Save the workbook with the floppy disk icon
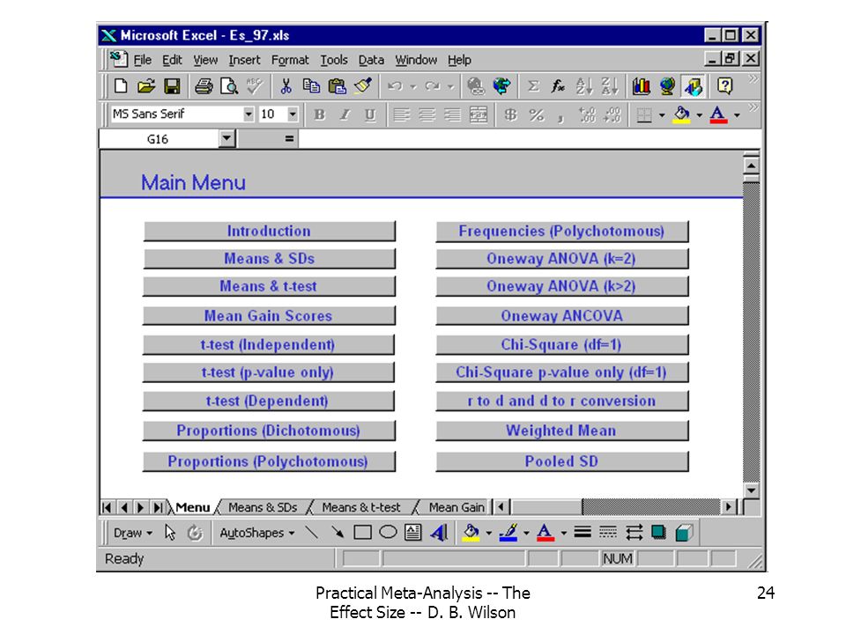This screenshot has width=846, height=634. coord(172,86)
